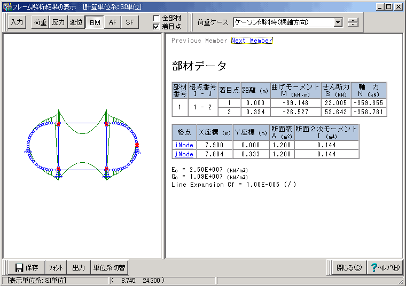Click the 断面2次モーメント column header
The height and width of the screenshot is (286, 406).
coord(326,132)
